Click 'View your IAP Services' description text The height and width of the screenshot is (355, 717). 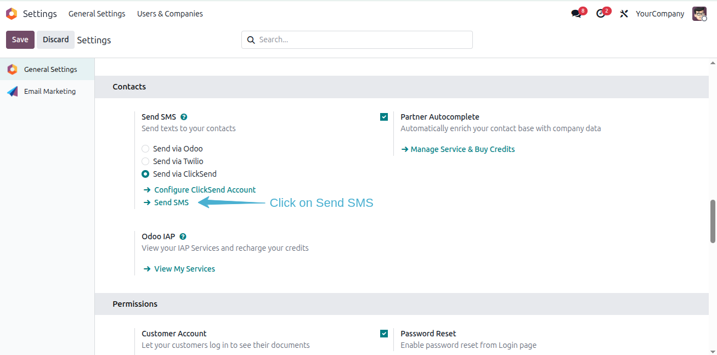225,248
